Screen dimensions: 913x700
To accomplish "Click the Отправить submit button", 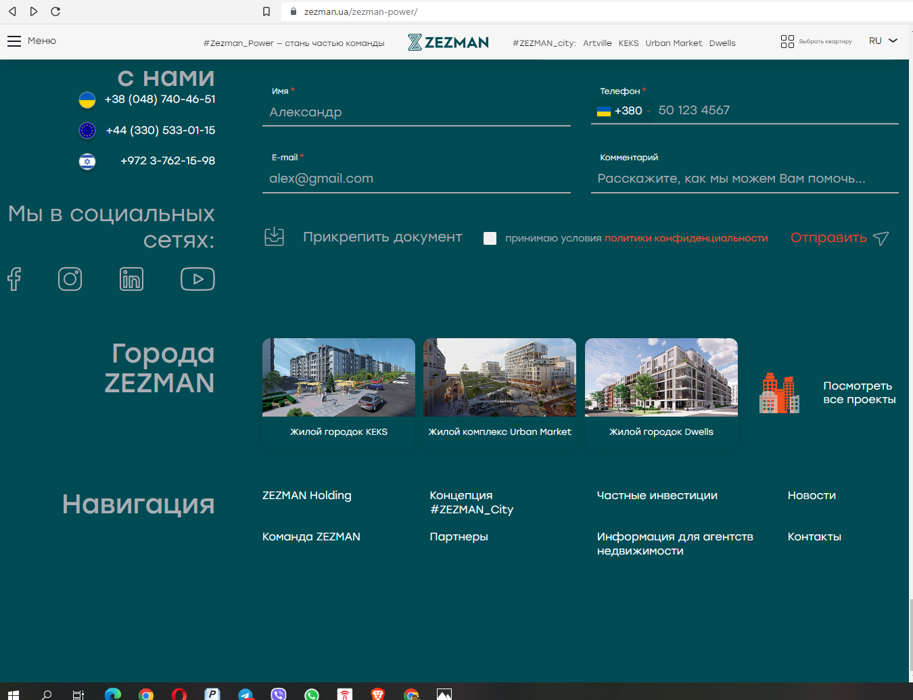I will pos(828,238).
